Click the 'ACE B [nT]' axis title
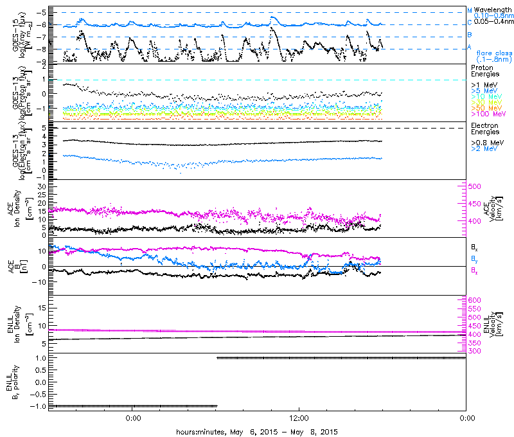 pos(18,266)
